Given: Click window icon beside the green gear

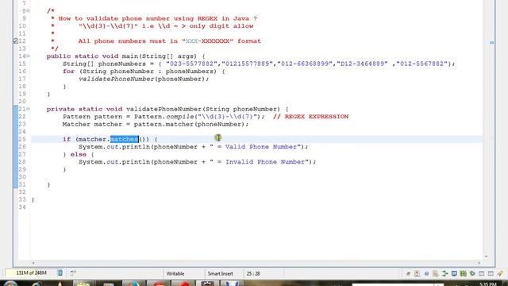Looking at the screenshot, I should click(482, 273).
